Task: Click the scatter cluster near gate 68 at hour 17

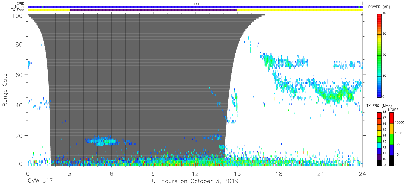Action: 268,60
